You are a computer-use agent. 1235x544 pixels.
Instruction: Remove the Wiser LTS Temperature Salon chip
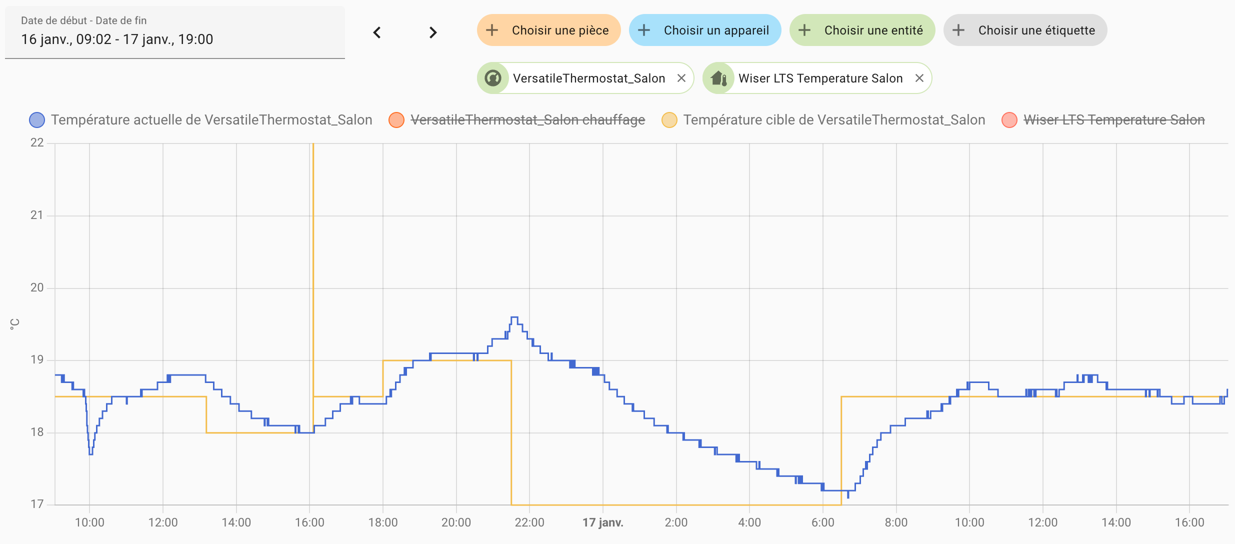pos(919,78)
